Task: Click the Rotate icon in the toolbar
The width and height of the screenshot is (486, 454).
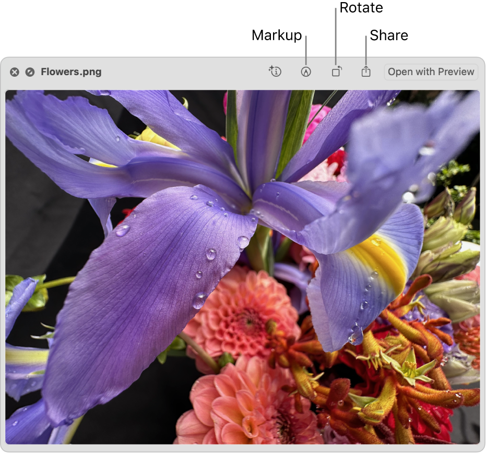Action: [x=336, y=71]
